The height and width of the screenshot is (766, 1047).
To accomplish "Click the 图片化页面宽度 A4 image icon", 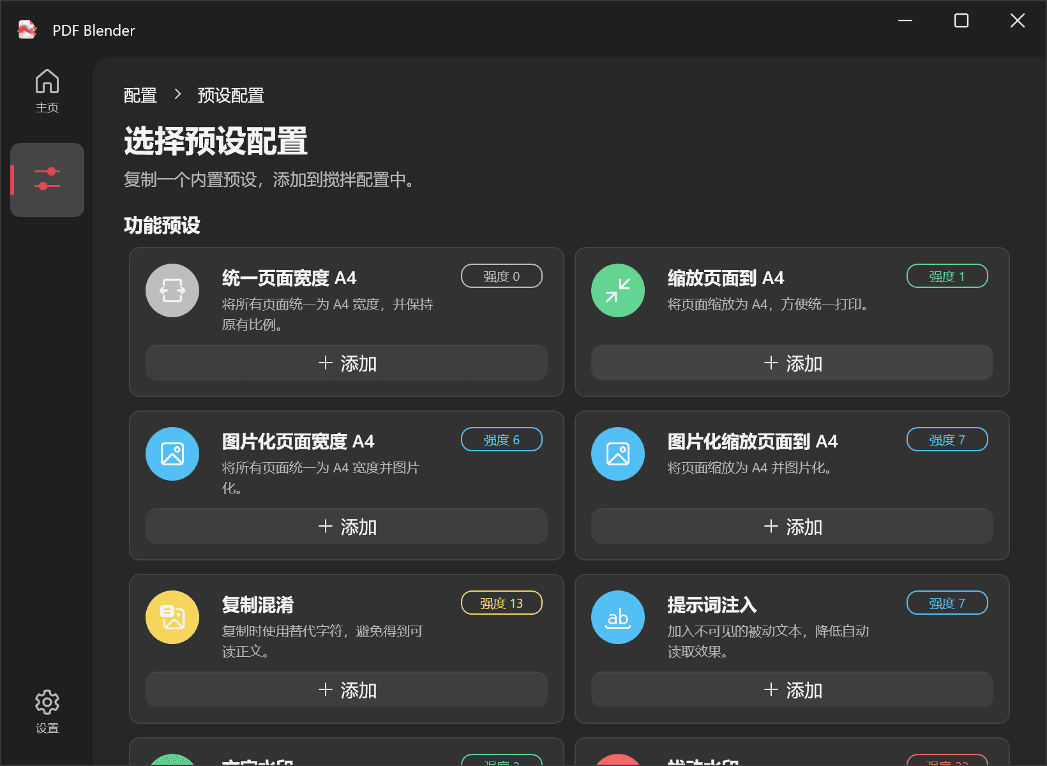I will (x=172, y=454).
